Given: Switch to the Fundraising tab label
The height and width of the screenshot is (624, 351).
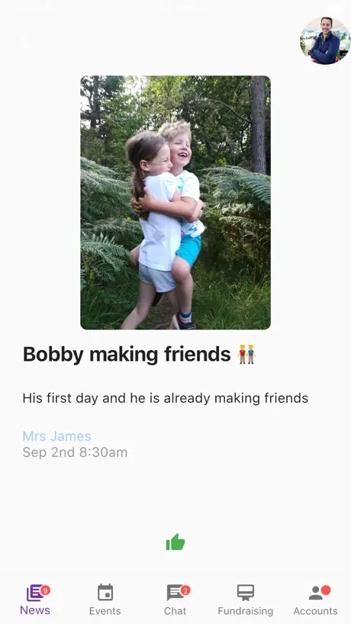Looking at the screenshot, I should 246,611.
